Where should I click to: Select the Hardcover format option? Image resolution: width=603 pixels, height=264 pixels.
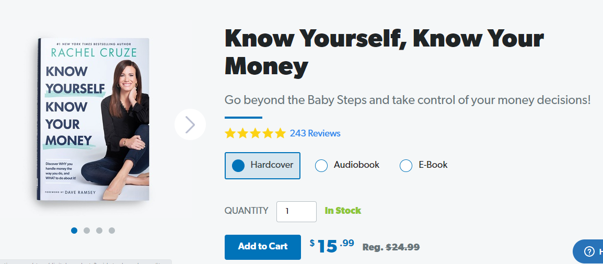[x=262, y=166]
